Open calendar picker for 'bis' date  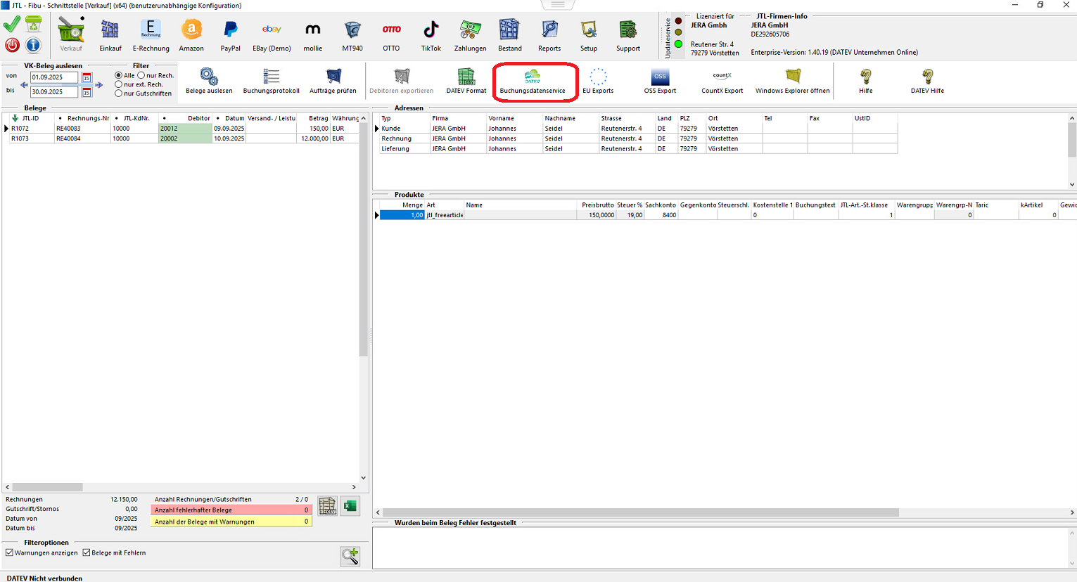point(87,92)
